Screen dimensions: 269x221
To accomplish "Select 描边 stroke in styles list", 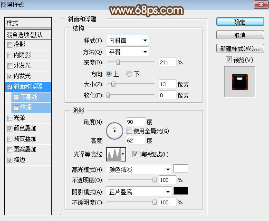I will pyautogui.click(x=19, y=160).
